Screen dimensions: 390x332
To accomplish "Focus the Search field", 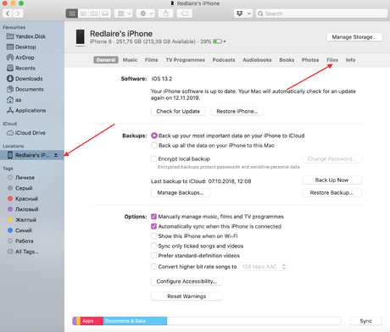I will (321, 14).
